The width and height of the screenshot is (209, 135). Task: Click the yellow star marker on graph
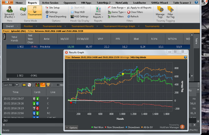pyautogui.click(x=123, y=74)
